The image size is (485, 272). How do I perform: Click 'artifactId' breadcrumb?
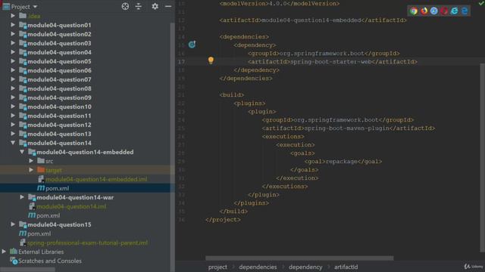346,267
